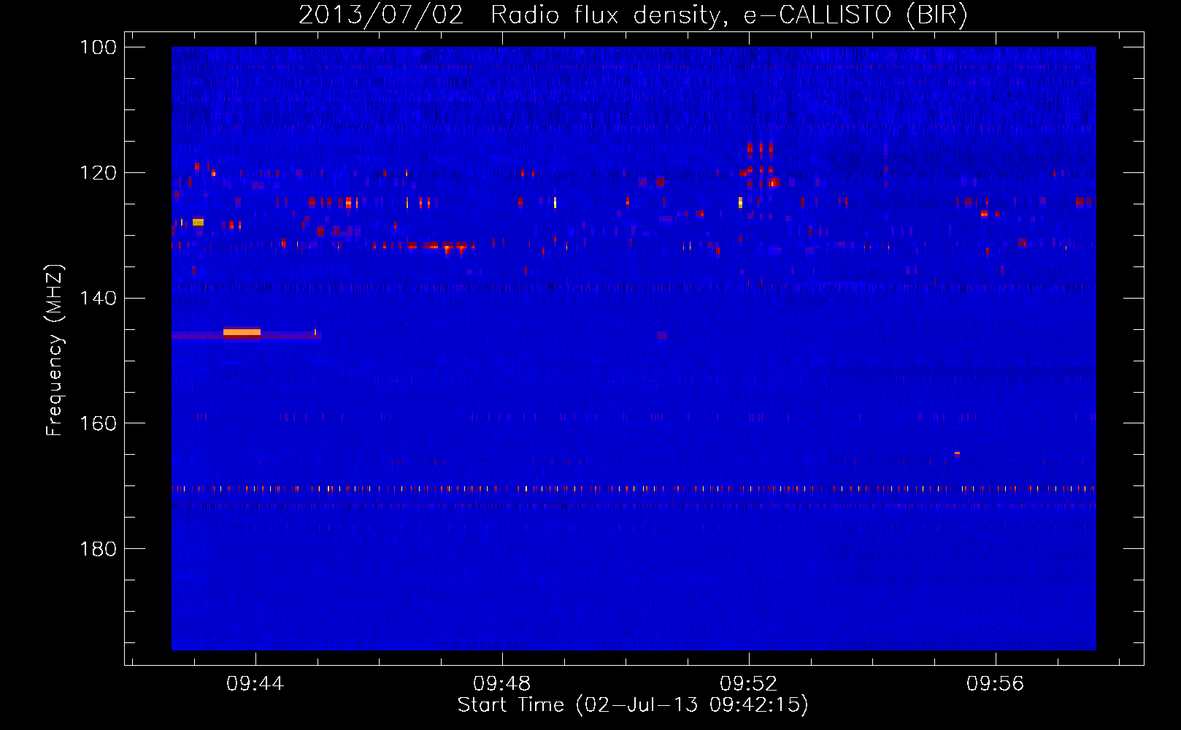Click the plot title '2013/07/02 Radio flux density, e-CALLISTO (BIR)'
Viewport: 1181px width, 730px height.
(633, 15)
